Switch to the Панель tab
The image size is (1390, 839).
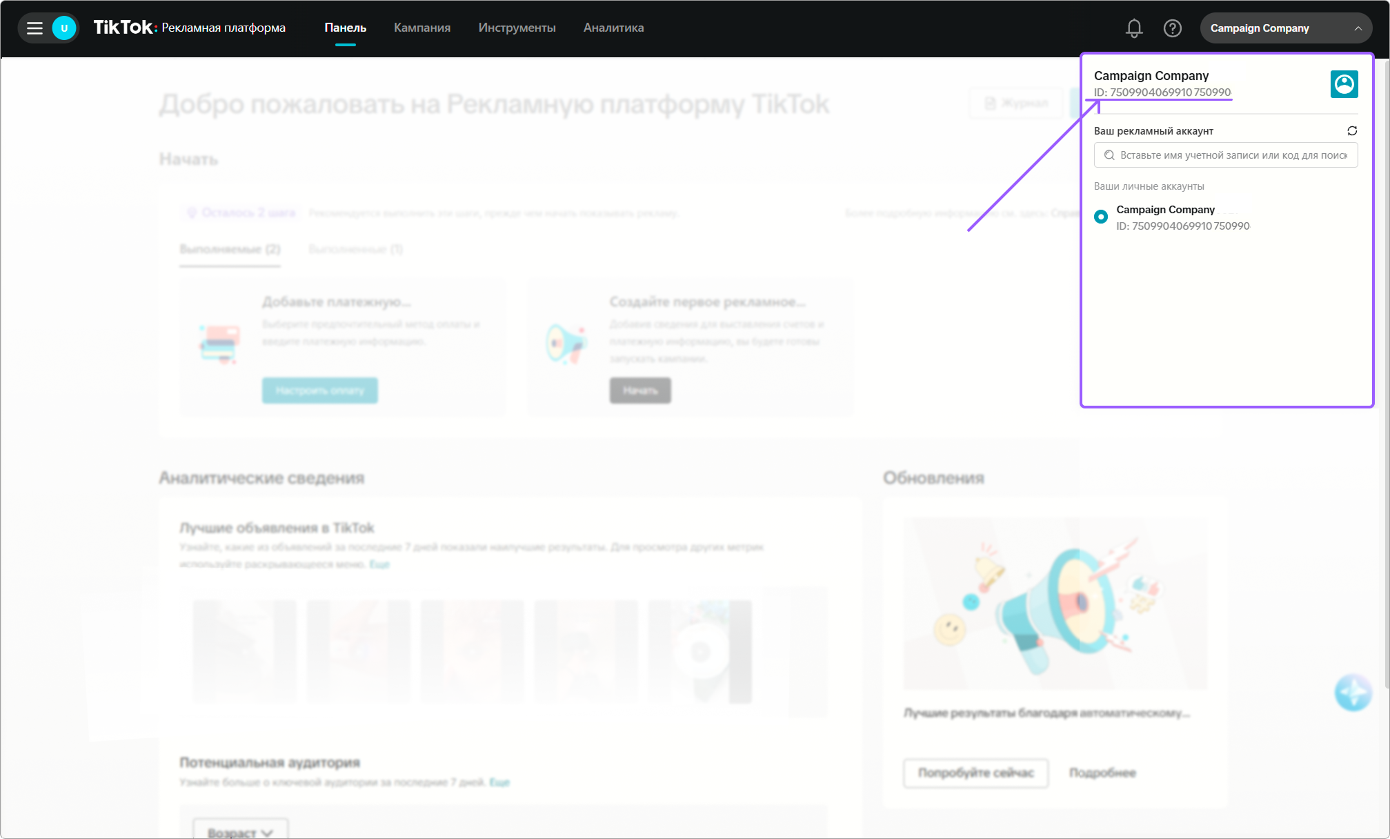346,28
